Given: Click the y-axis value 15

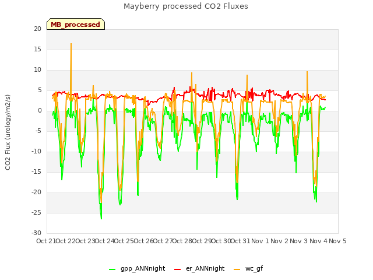Looking at the screenshot, I should 37,49.
